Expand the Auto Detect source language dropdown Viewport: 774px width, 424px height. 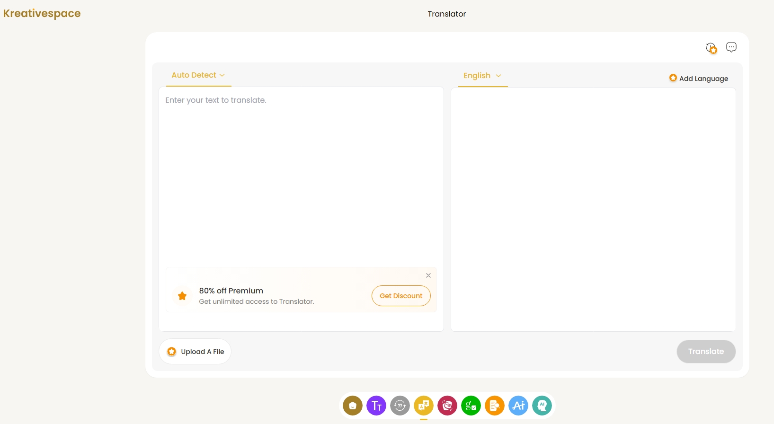coord(198,75)
